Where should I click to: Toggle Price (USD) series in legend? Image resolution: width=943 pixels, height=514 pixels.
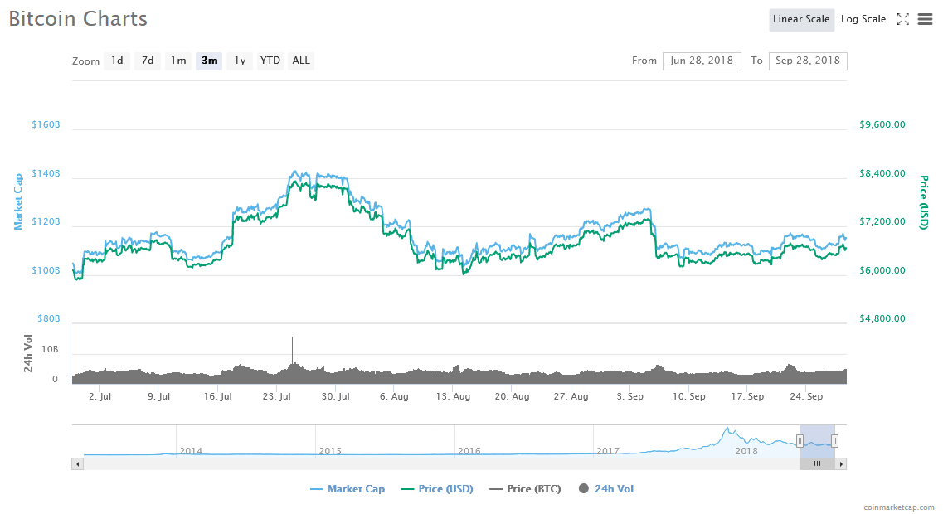(x=436, y=489)
